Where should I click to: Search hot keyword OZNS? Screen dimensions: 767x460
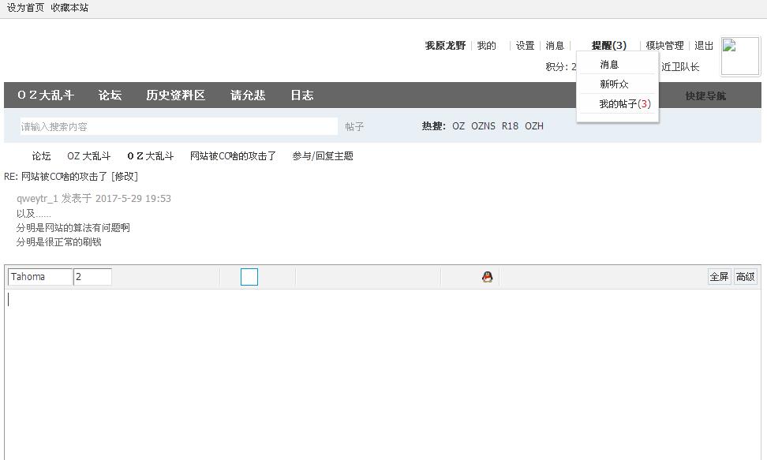(483, 126)
